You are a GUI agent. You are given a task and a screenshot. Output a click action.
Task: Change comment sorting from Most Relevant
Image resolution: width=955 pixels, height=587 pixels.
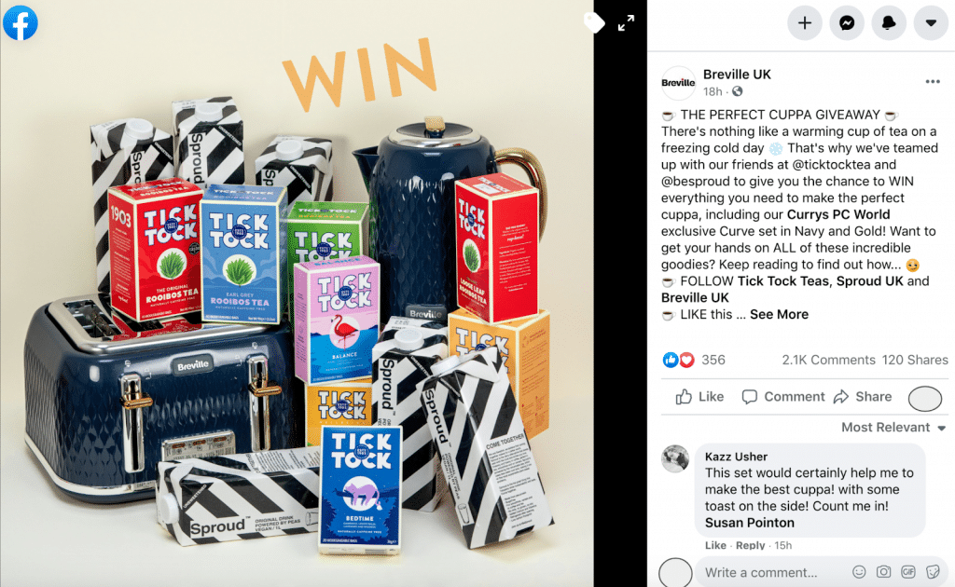pos(893,428)
